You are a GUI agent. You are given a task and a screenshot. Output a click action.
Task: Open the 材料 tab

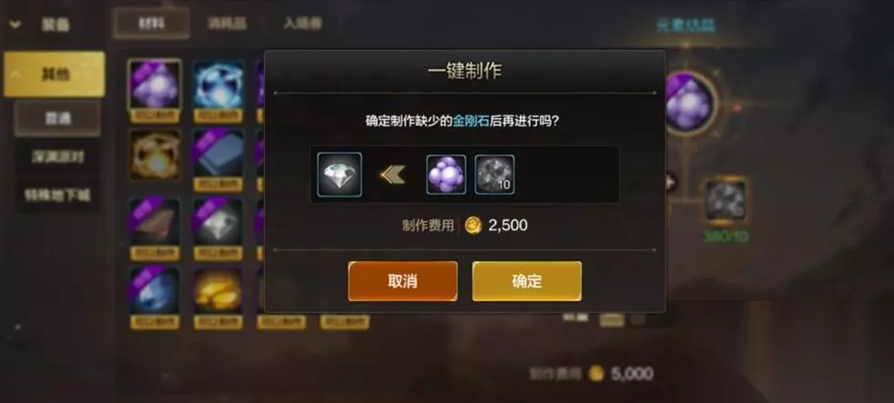pos(151,24)
